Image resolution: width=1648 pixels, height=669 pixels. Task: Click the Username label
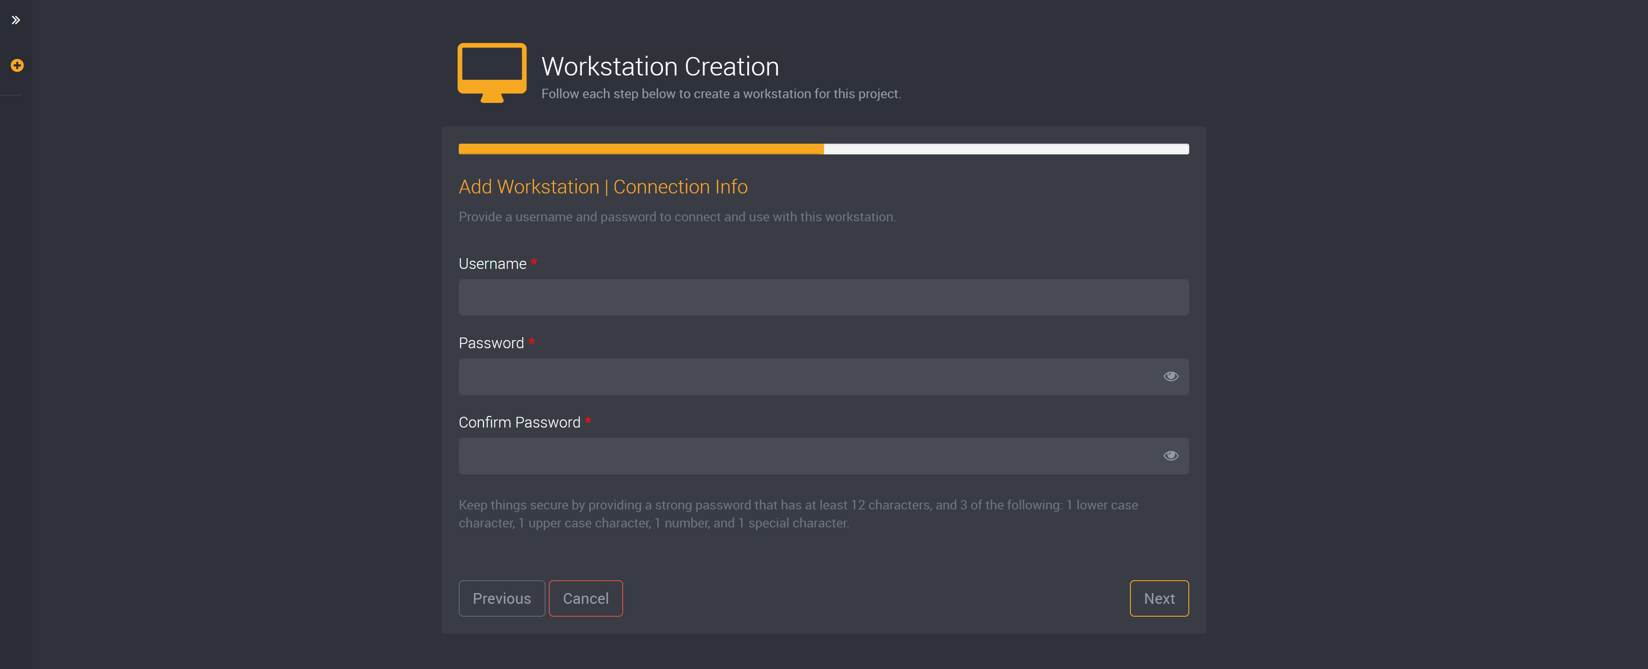492,263
